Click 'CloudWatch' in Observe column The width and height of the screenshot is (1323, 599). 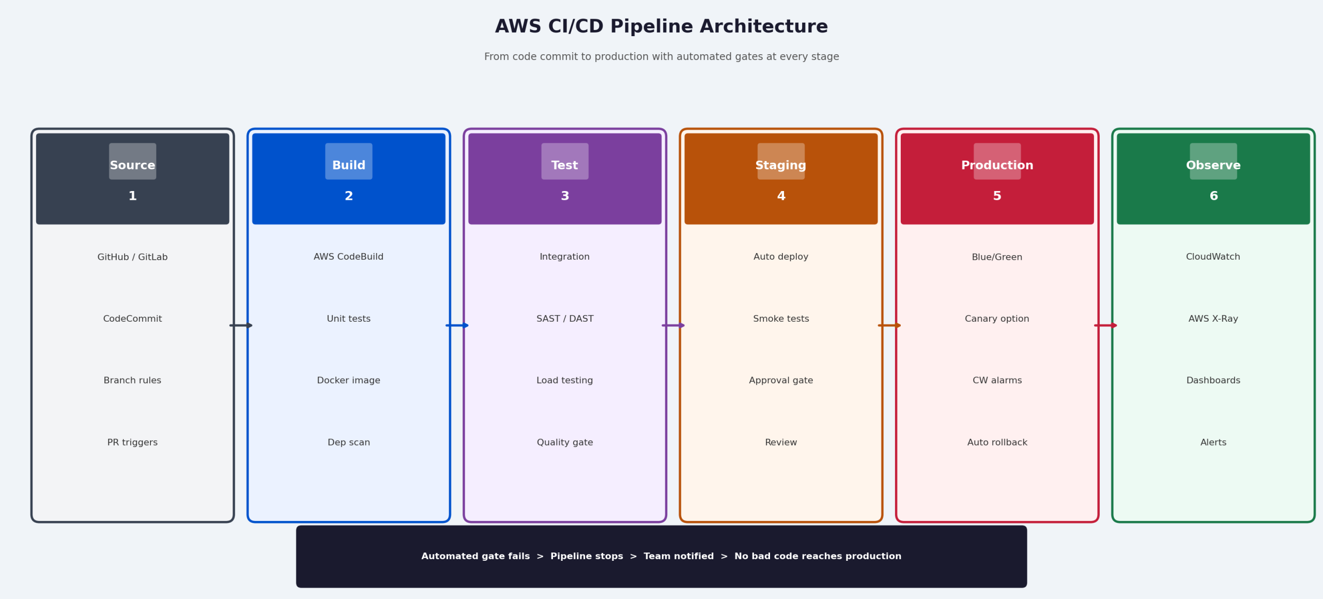point(1213,257)
